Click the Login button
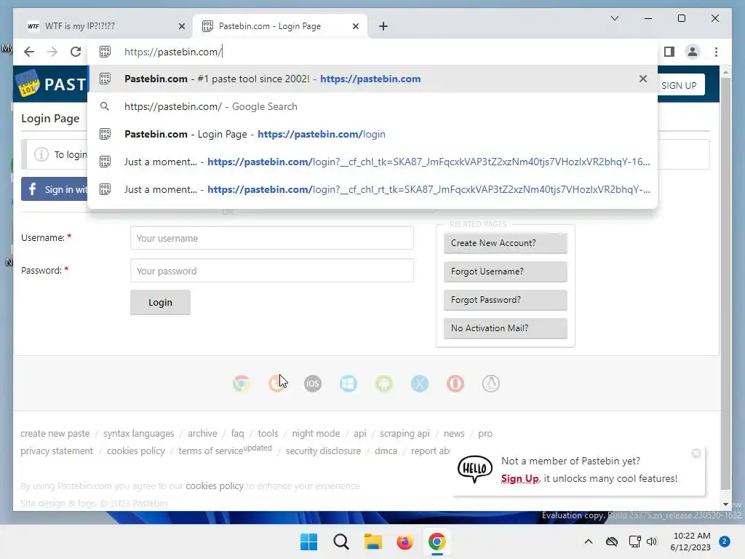This screenshot has height=559, width=745. 160,302
